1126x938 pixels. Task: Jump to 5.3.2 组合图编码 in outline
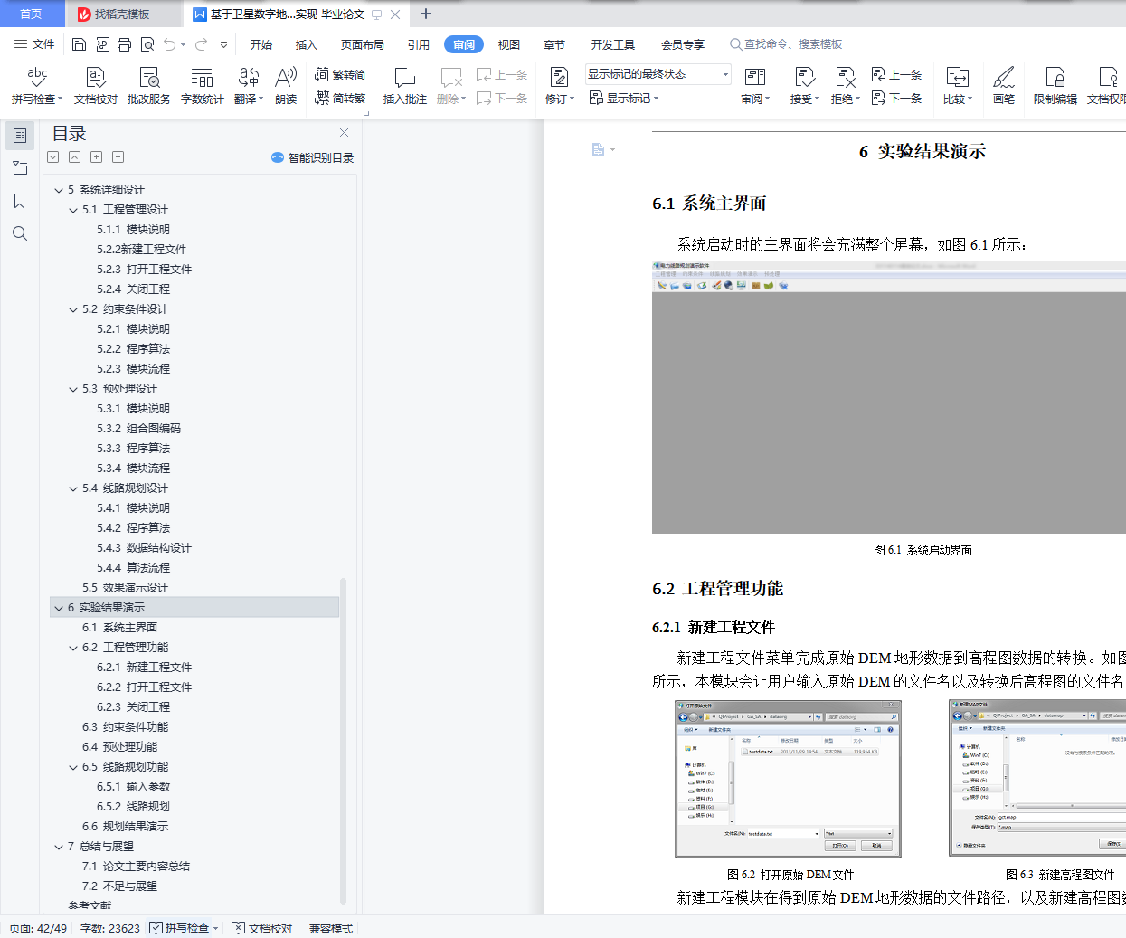tap(138, 429)
